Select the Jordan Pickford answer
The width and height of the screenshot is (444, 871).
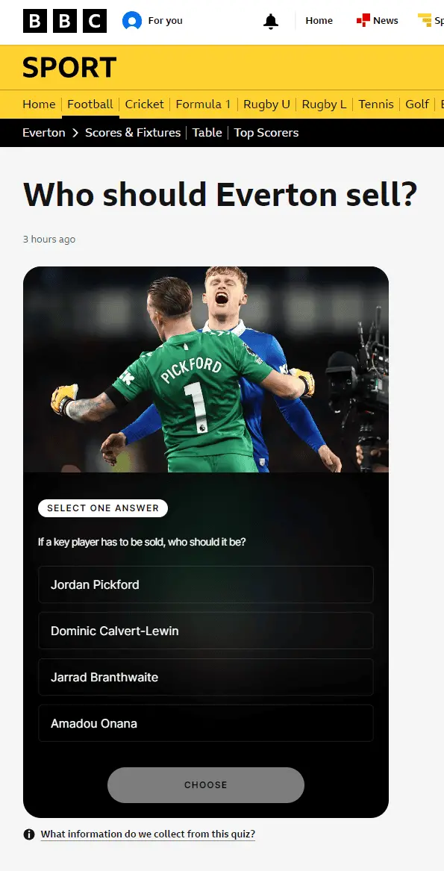[x=206, y=584]
